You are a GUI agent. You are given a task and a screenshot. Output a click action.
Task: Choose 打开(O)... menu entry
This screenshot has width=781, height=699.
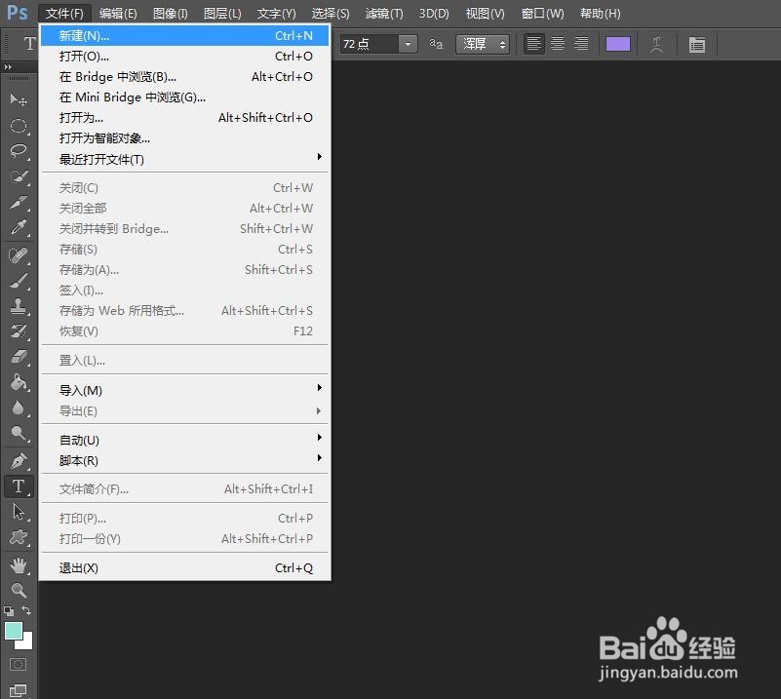184,57
